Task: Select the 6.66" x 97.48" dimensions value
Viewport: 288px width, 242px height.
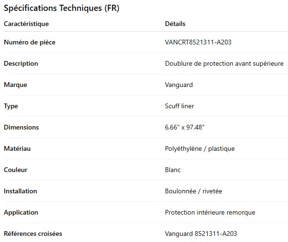Action: pos(185,128)
